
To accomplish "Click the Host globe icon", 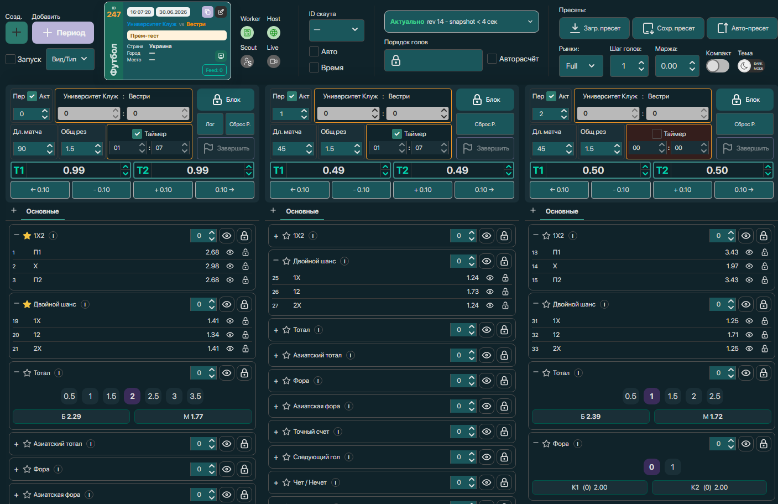I will (274, 33).
